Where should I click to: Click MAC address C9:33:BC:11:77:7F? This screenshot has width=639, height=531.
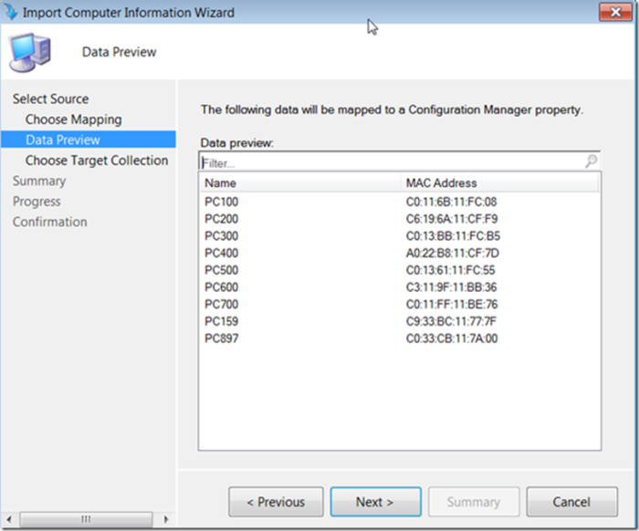point(451,322)
